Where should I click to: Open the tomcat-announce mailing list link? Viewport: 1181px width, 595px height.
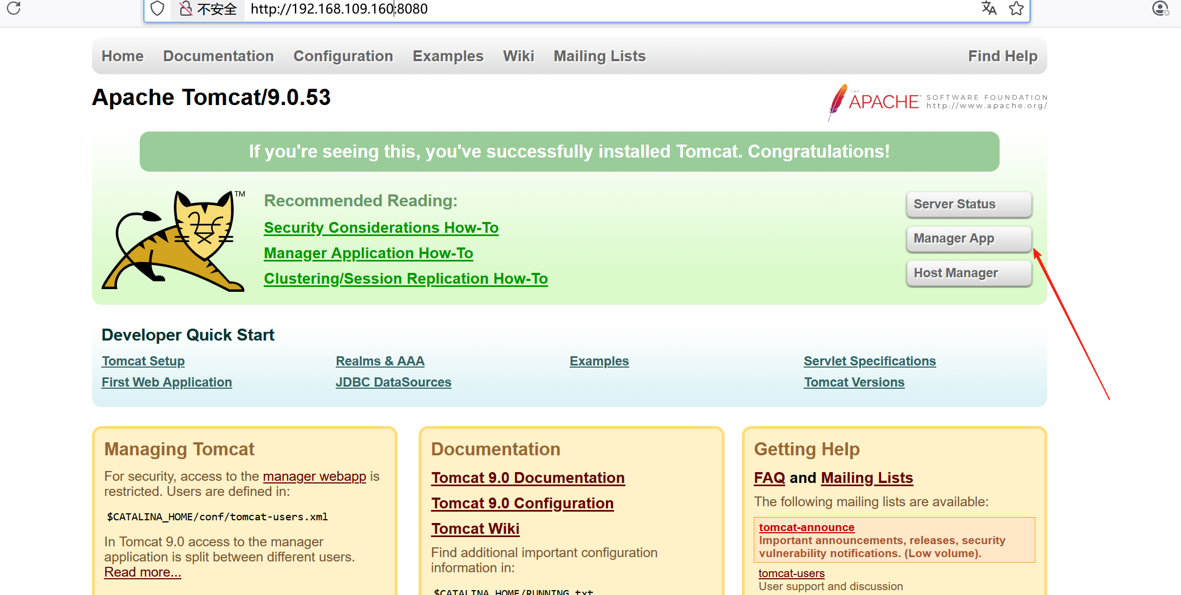coord(806,527)
